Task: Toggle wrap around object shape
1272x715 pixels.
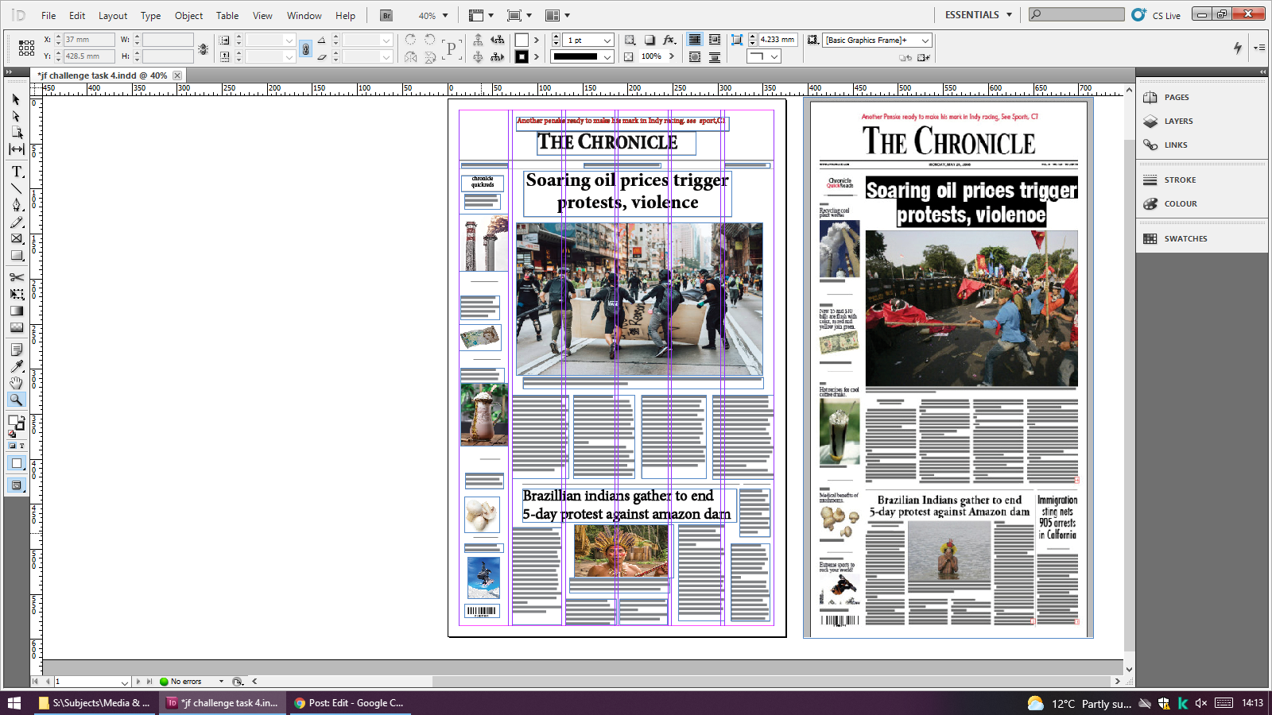Action: (x=695, y=56)
